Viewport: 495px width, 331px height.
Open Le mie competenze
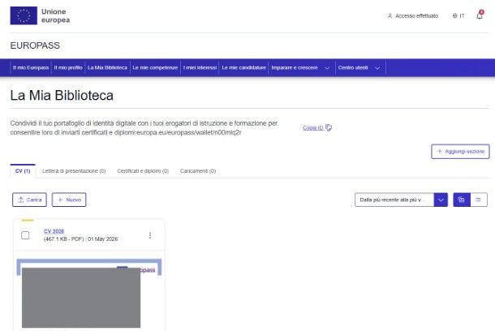tap(155, 68)
